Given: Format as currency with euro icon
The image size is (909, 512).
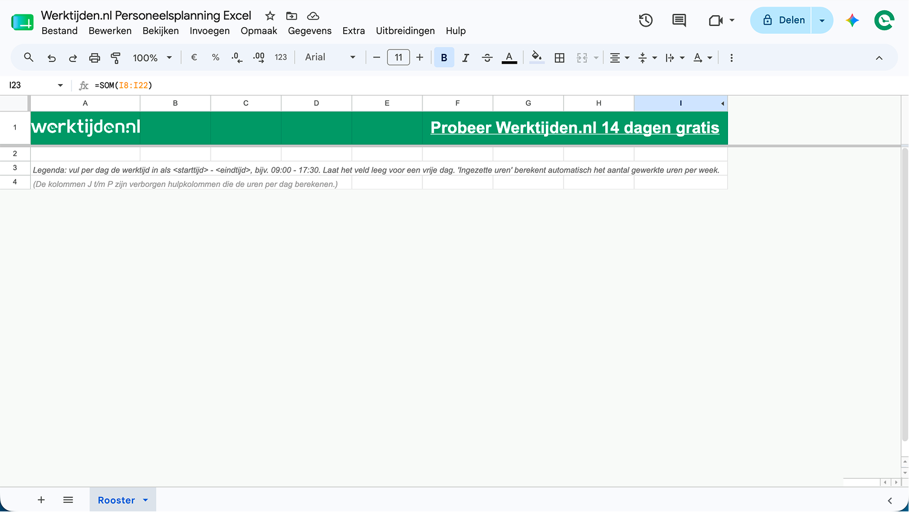Looking at the screenshot, I should (x=194, y=57).
